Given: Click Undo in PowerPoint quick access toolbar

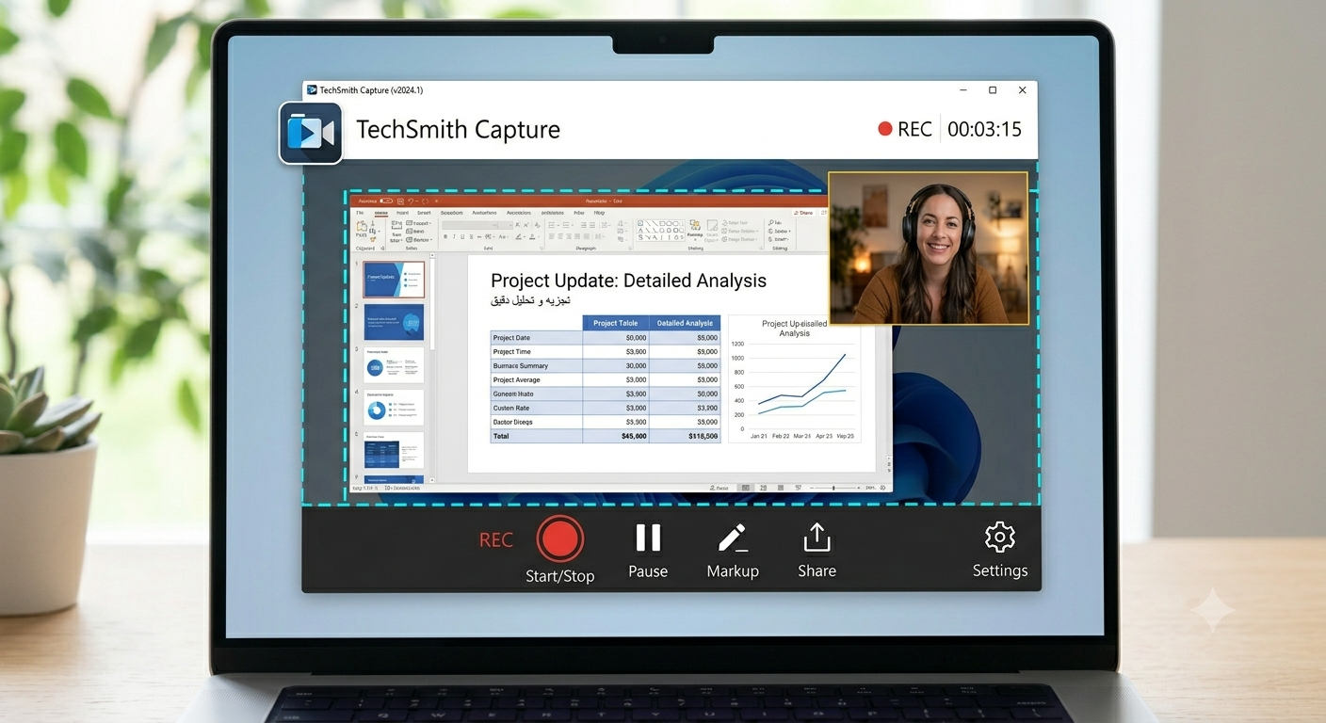Looking at the screenshot, I should coord(412,201).
